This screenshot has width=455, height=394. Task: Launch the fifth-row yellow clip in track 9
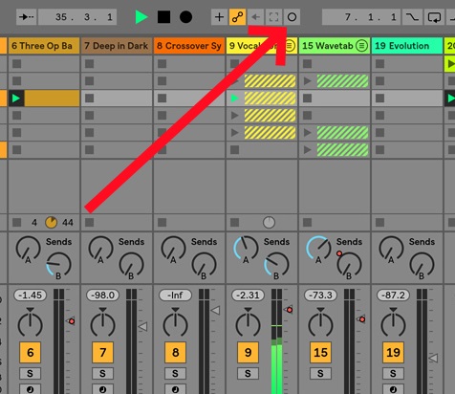pyautogui.click(x=235, y=133)
